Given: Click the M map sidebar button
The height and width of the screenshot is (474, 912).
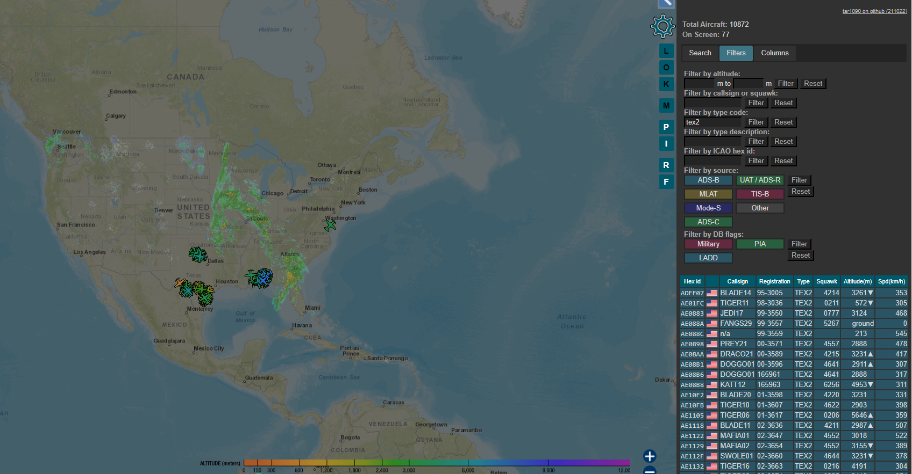Looking at the screenshot, I should point(666,106).
